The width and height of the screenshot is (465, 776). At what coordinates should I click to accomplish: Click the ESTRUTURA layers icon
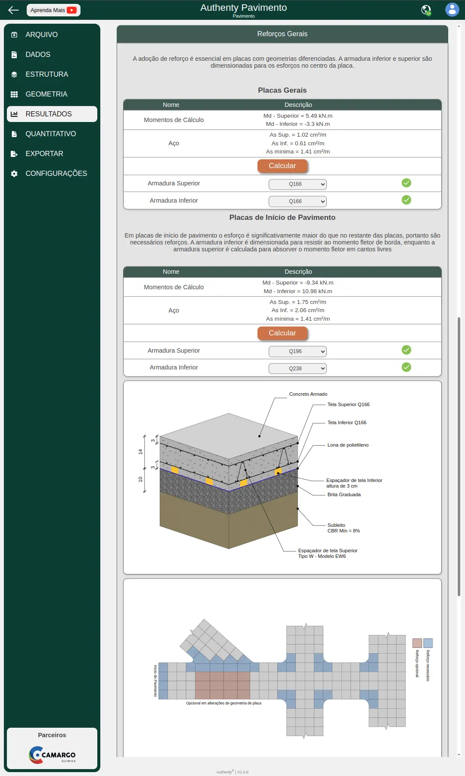click(14, 75)
